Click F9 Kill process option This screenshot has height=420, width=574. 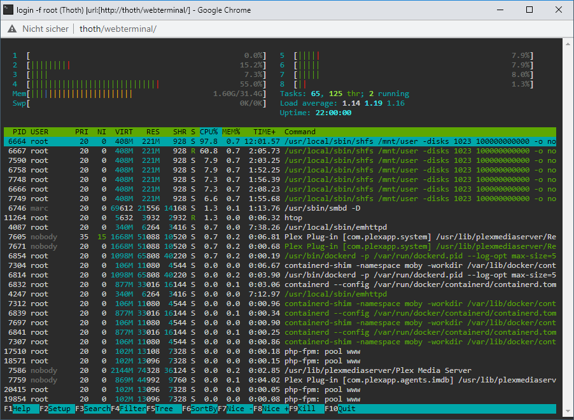(x=306, y=409)
